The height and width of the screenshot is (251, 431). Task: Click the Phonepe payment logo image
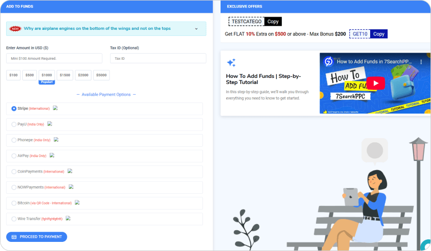[x=56, y=140]
